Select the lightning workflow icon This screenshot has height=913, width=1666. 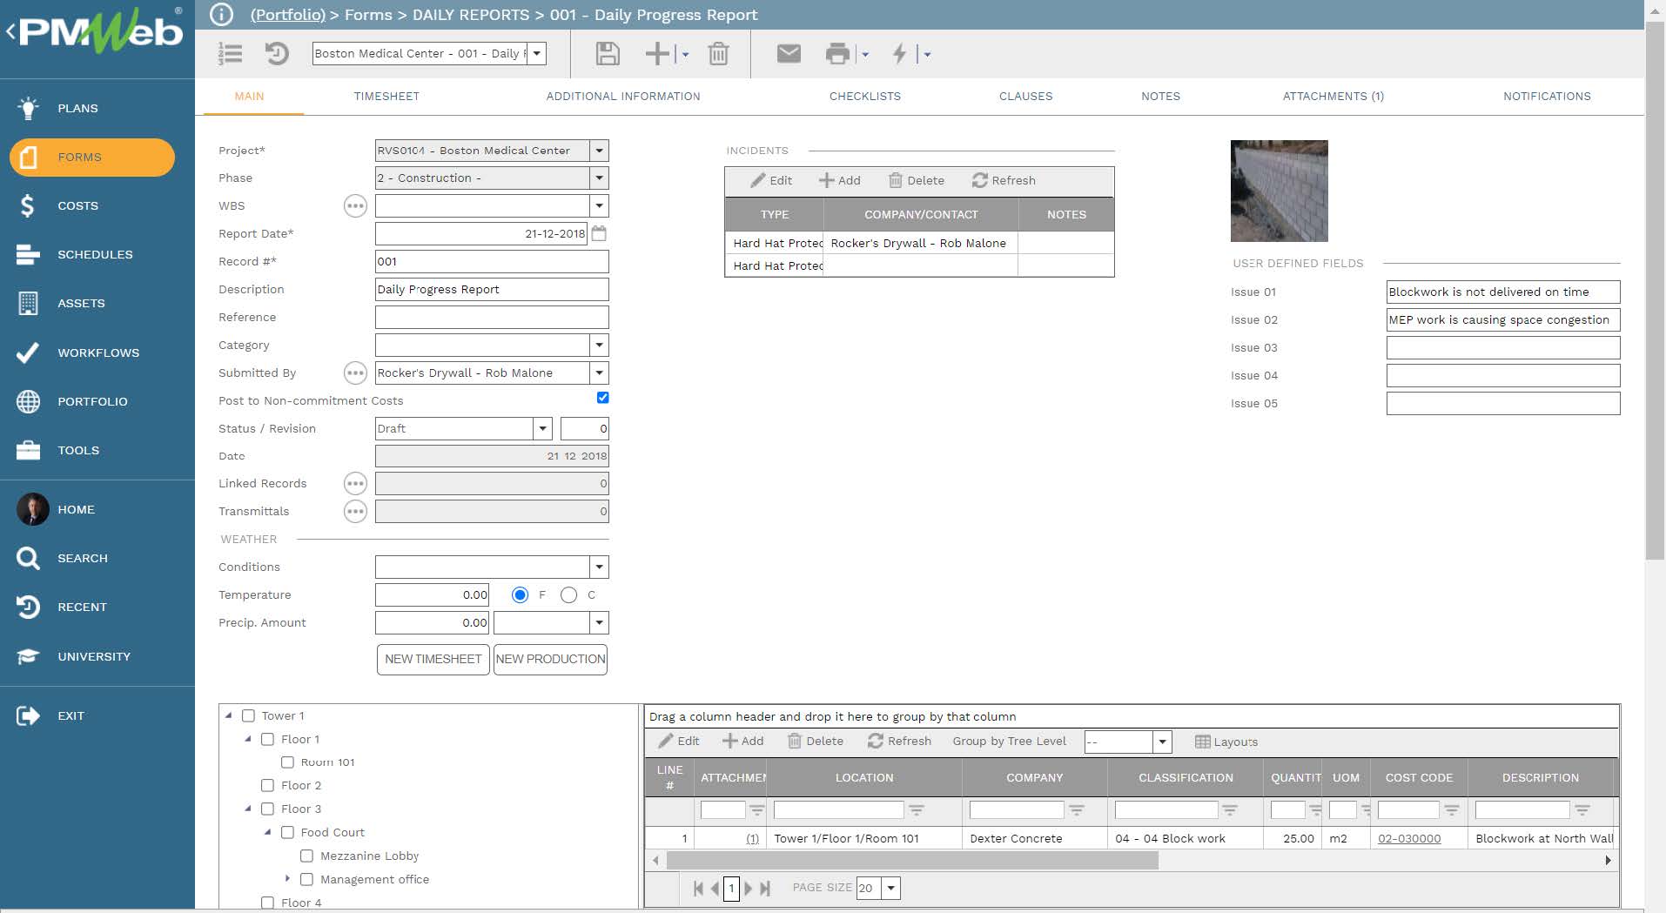tap(901, 53)
